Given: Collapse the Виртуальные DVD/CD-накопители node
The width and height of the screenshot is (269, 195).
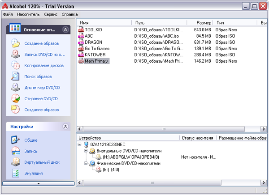Looking at the screenshot, I should [x=86, y=151].
